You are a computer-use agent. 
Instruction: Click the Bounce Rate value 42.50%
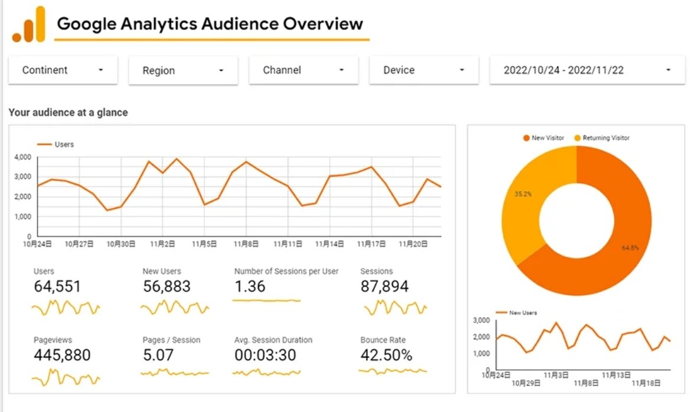point(387,355)
